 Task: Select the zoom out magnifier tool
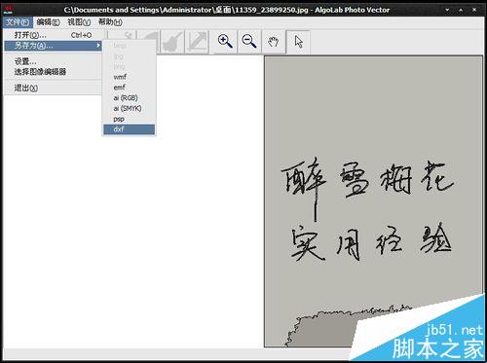[x=249, y=42]
